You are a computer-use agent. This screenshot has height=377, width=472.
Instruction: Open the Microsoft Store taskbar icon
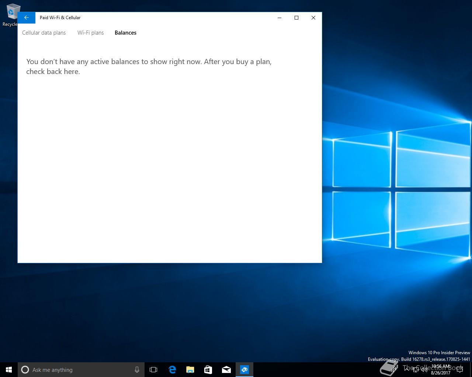point(208,370)
